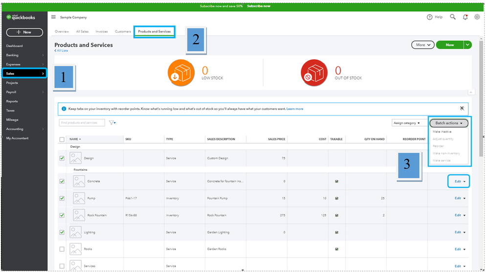Image resolution: width=488 pixels, height=272 pixels.
Task: Click the hamburger menu icon
Action: click(53, 17)
